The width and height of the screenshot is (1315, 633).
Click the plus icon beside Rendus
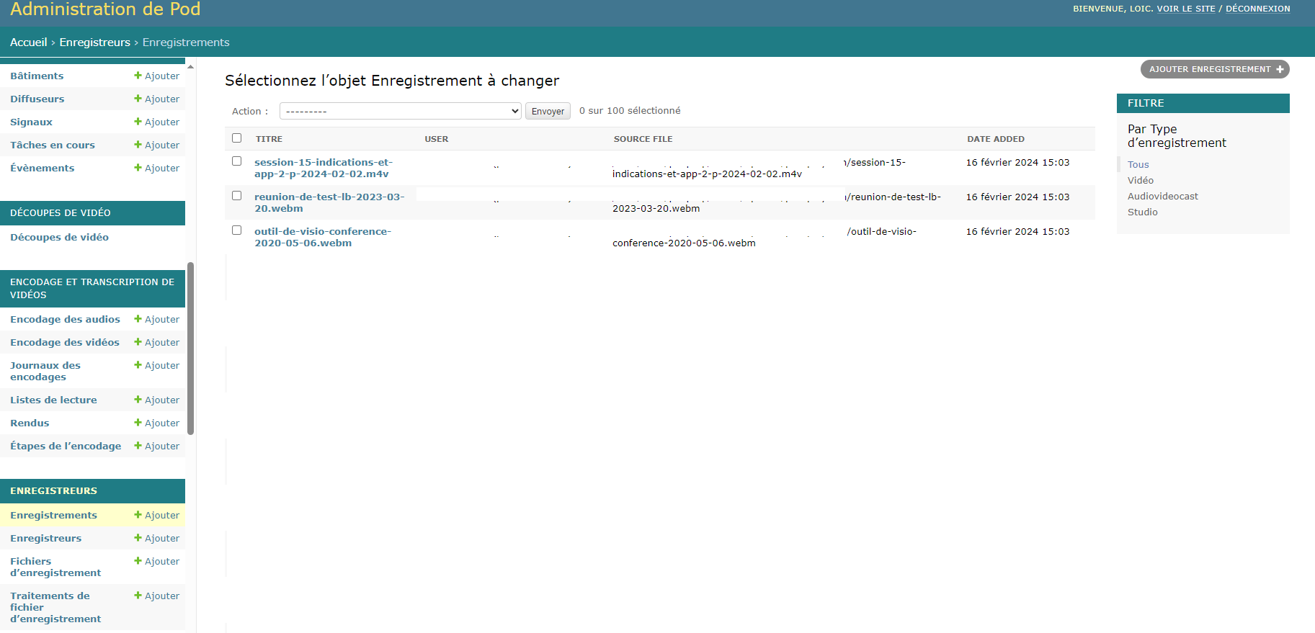point(138,423)
